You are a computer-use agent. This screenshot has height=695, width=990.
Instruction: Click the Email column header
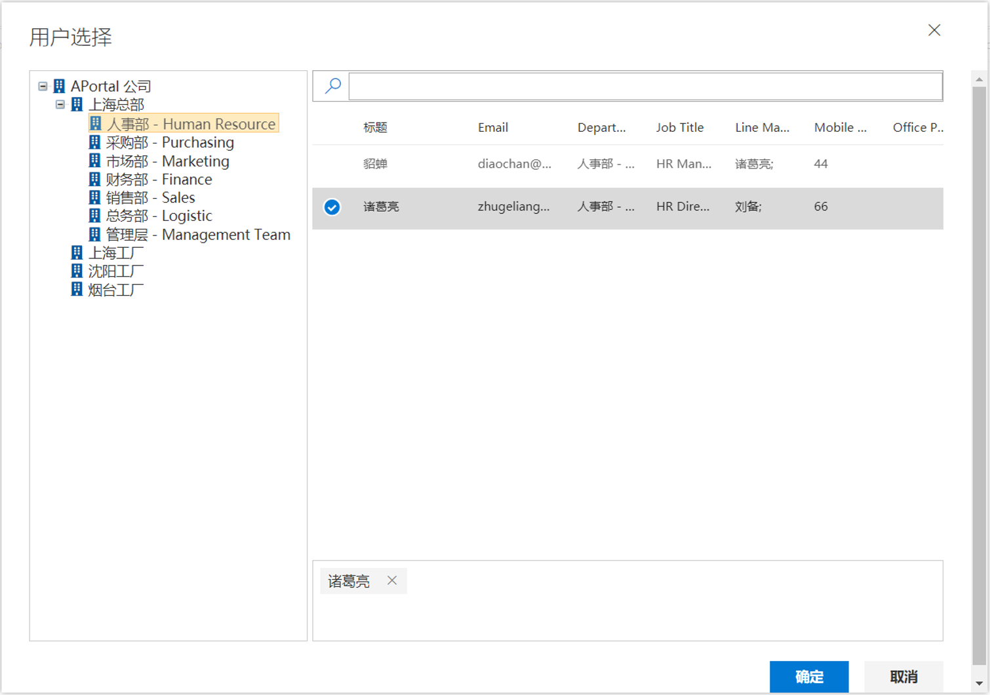pos(493,127)
